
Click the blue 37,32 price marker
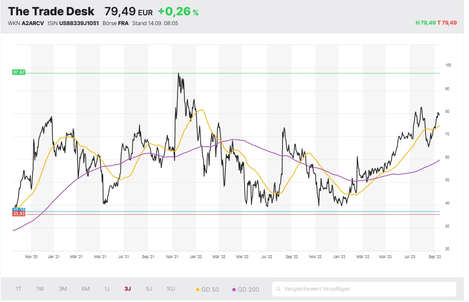[x=19, y=210]
